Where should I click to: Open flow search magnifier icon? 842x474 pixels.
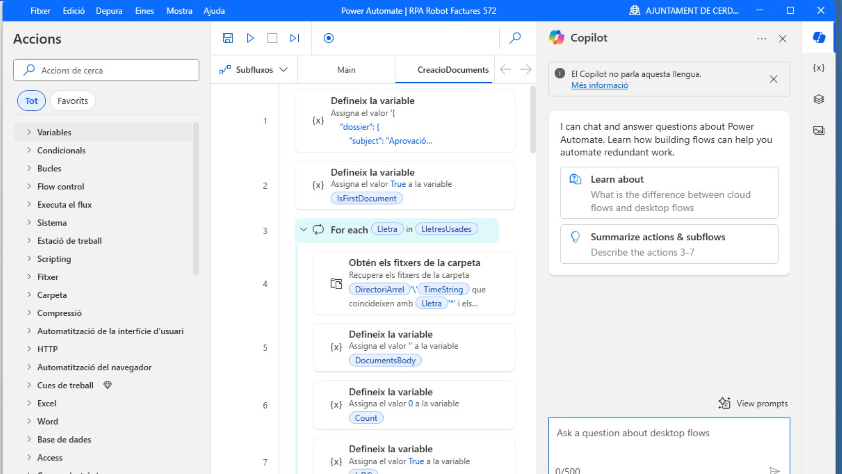tap(515, 38)
